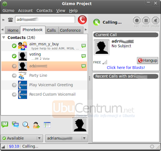Select Record Custom Voicemail entry
The image size is (161, 151).
(x=44, y=94)
